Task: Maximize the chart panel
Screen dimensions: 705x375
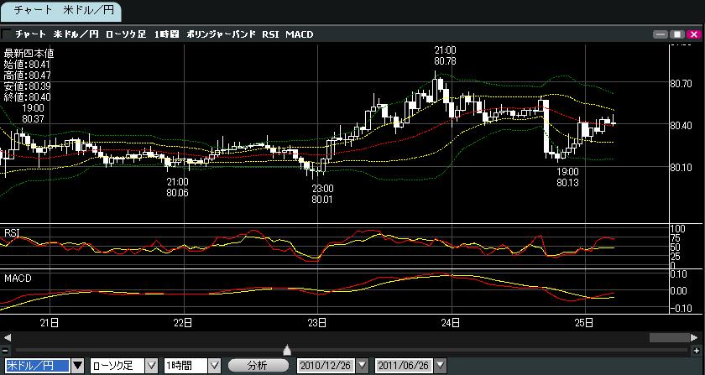Action: [677, 34]
